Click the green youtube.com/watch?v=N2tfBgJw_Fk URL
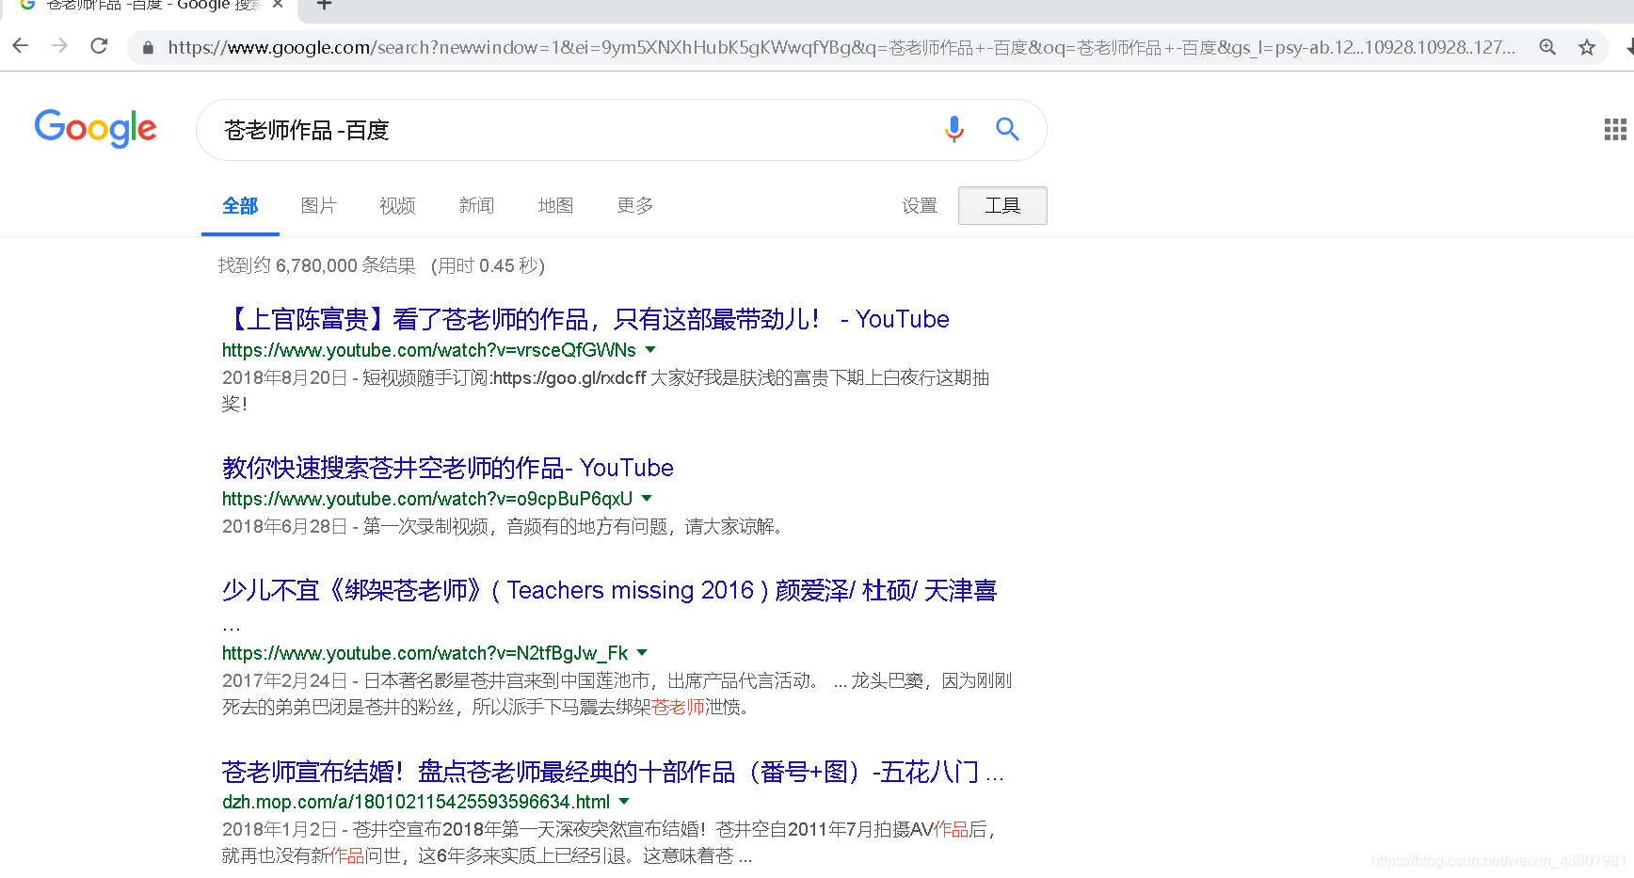Viewport: 1634px width, 878px height. point(425,653)
